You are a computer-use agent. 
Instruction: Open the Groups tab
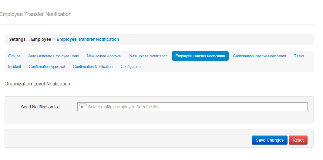[x=14, y=56]
